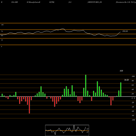Click the overlapping MR value near 80 level
The width and height of the screenshot is (136, 136).
pos(126,80)
